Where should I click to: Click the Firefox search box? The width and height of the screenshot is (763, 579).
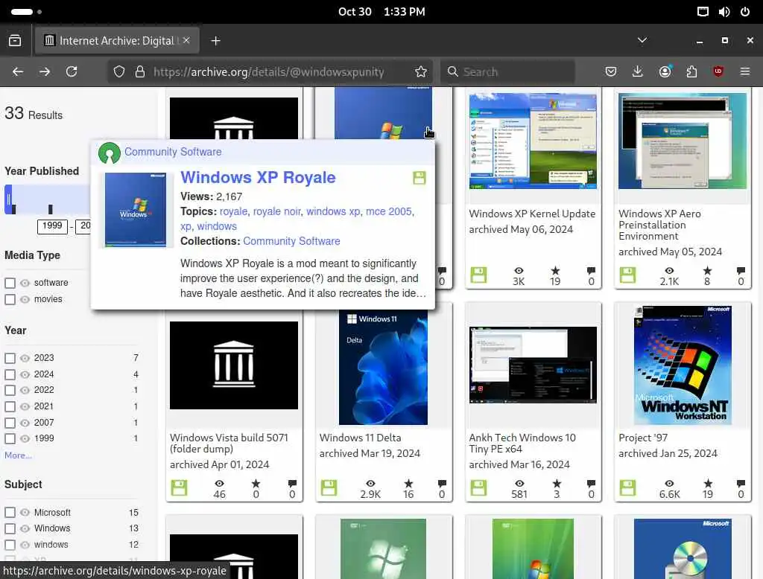point(507,71)
